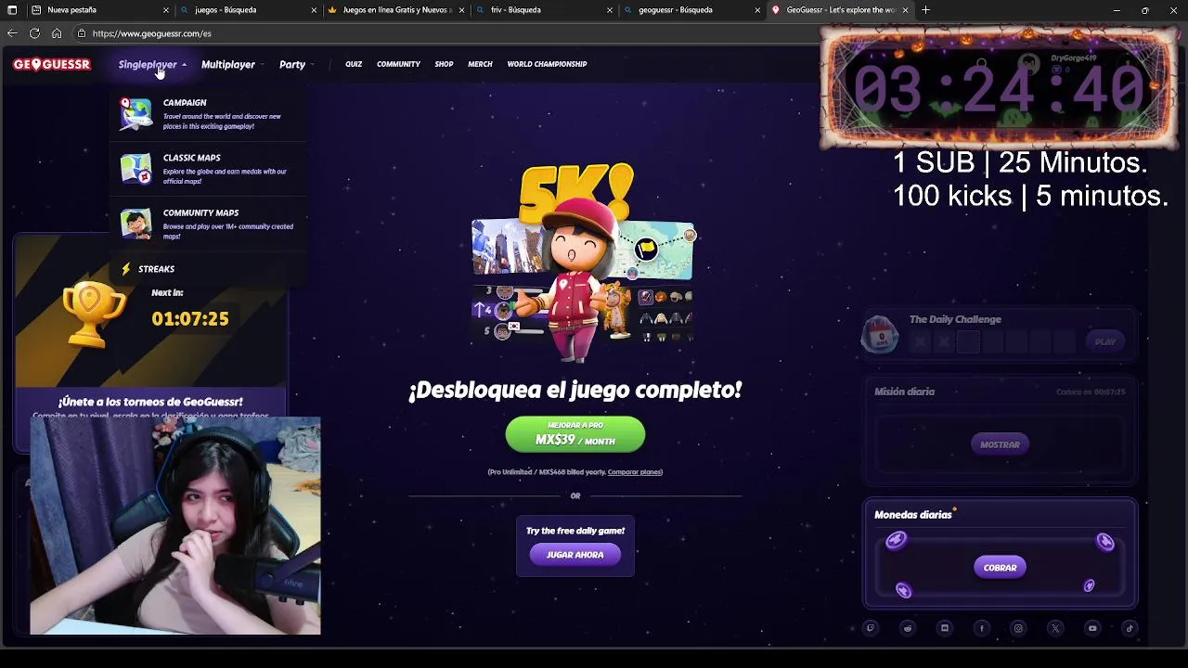Image resolution: width=1188 pixels, height=668 pixels.
Task: Click the GeoGuessr logo
Action: [x=52, y=64]
